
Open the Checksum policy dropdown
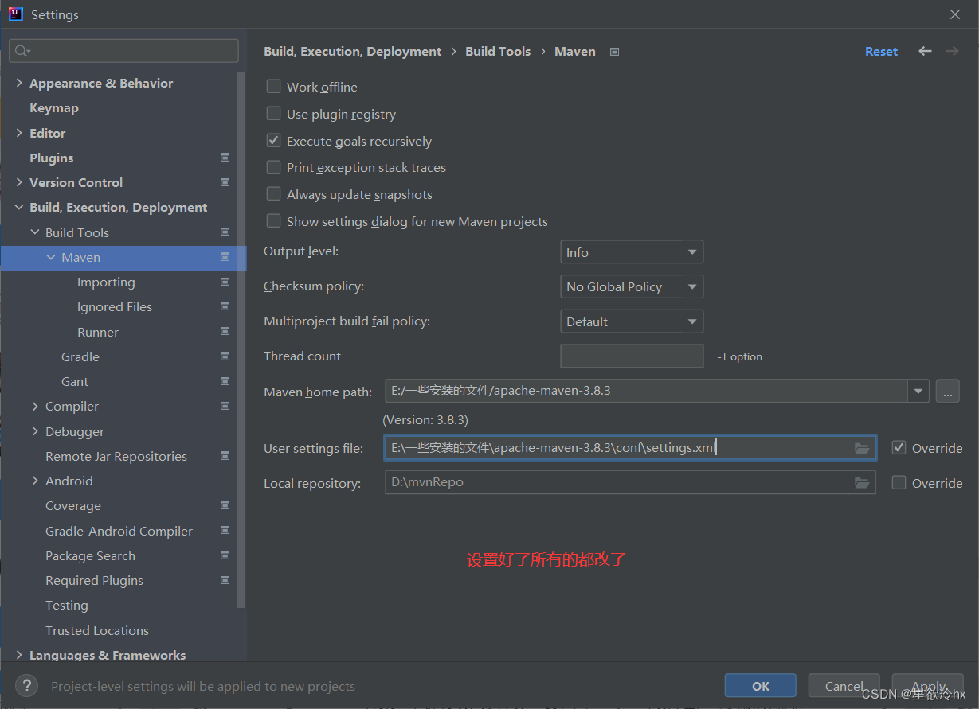tap(632, 286)
